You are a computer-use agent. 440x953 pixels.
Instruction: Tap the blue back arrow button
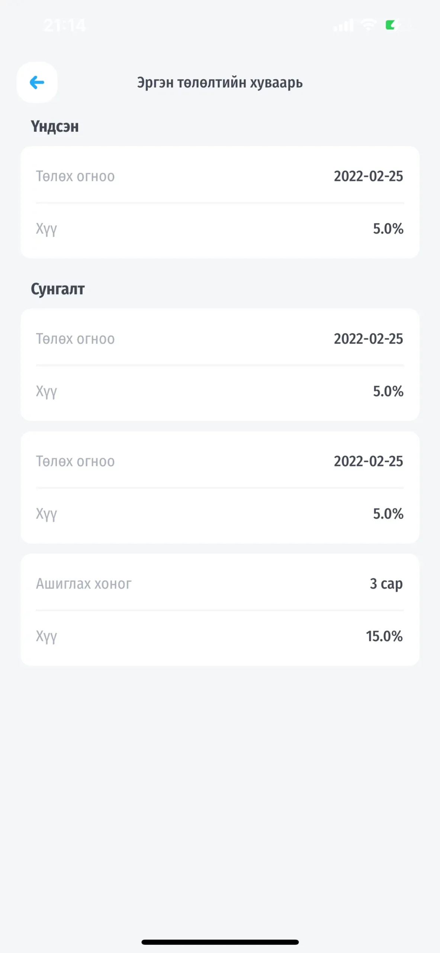pyautogui.click(x=37, y=82)
